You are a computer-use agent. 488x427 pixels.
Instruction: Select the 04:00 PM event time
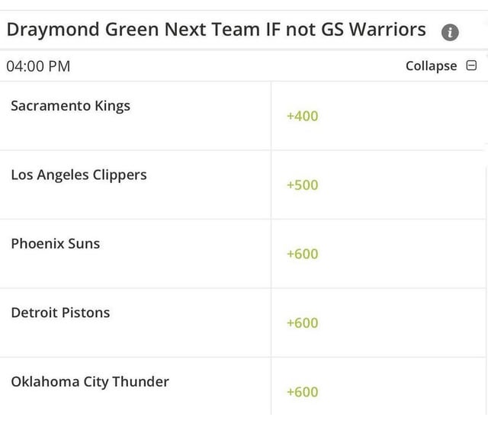point(38,66)
